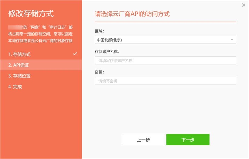Select step 4 完成
The image size is (249, 159).
tap(15, 87)
